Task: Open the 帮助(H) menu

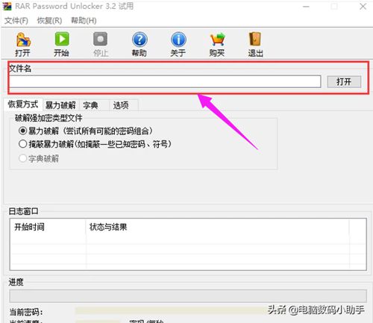Action: tap(84, 21)
